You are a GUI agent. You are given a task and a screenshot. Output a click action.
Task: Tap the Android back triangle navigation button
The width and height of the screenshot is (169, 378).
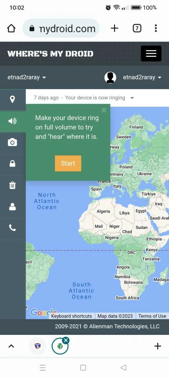click(123, 368)
